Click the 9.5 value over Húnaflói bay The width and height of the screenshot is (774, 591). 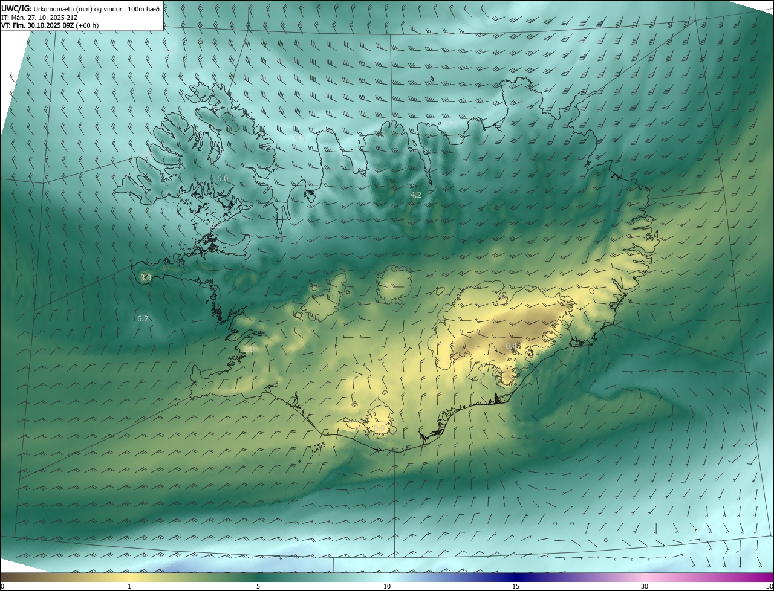300,138
